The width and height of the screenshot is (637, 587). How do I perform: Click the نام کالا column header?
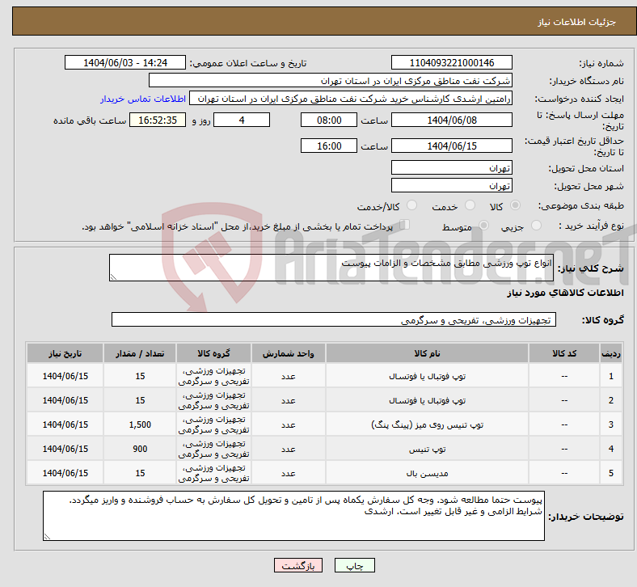(x=427, y=353)
